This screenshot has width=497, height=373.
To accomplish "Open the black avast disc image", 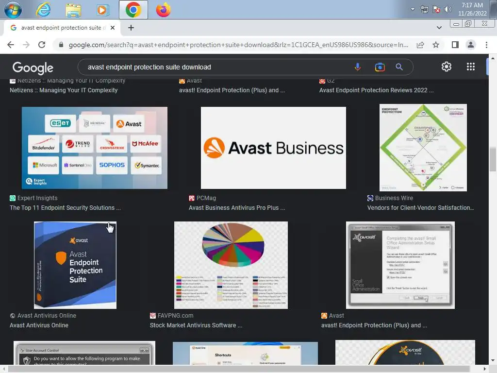I will point(405,353).
